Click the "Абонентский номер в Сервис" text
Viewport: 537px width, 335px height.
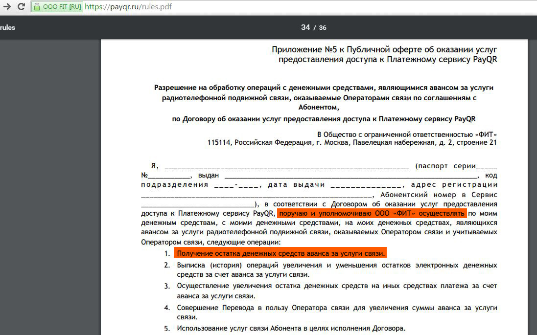pos(439,195)
